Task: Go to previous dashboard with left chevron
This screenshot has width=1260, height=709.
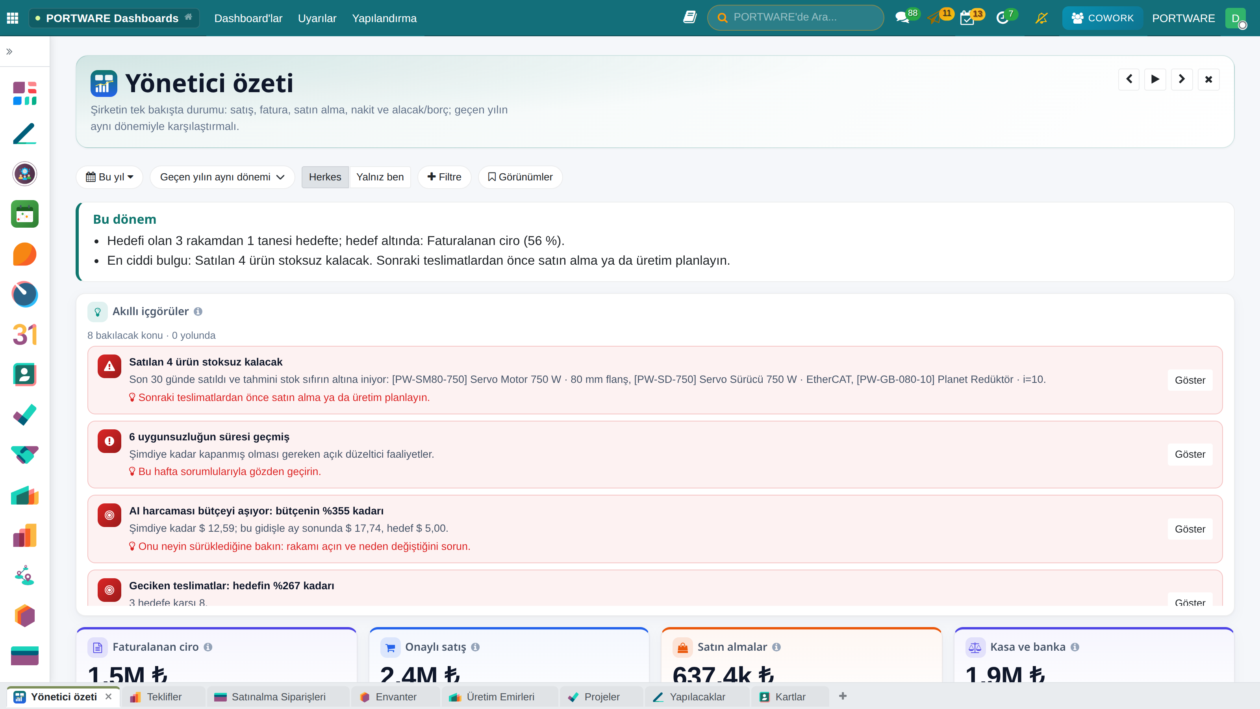Action: 1129,79
